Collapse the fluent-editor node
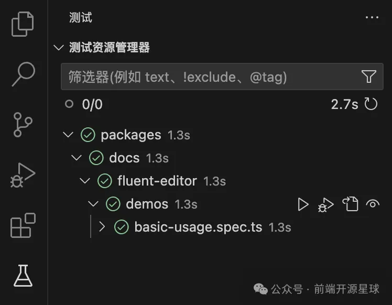 pyautogui.click(x=85, y=181)
